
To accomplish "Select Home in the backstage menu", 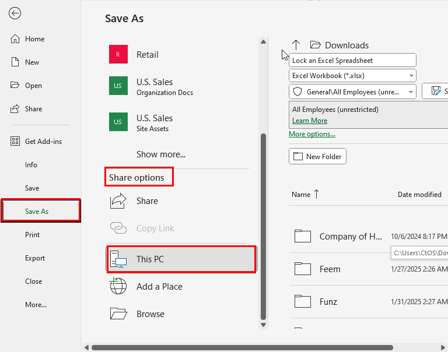I will click(x=34, y=39).
